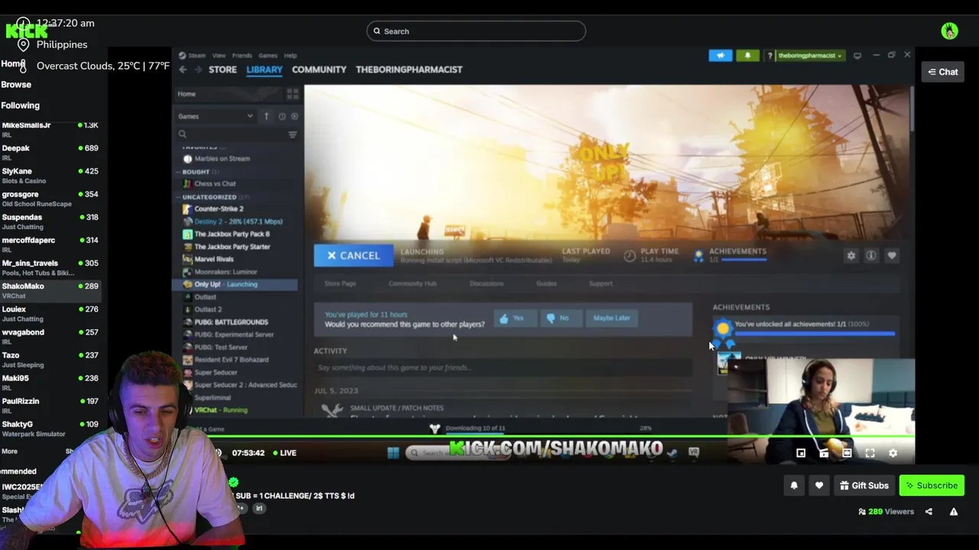Open the Games menu in Steam
Screen dimensions: 979x550
(x=268, y=56)
